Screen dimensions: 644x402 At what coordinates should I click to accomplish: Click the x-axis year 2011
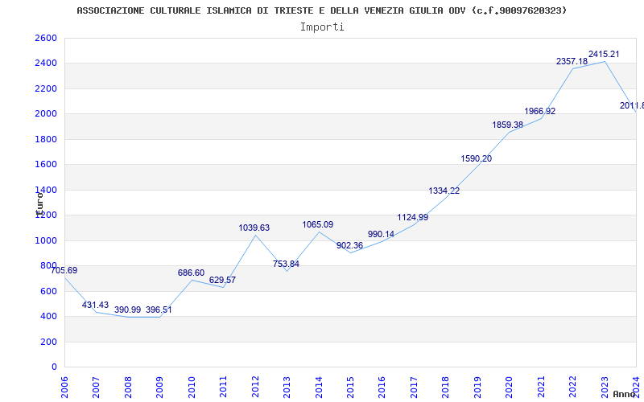(224, 387)
